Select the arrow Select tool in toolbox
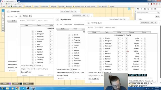Viewport: 161px width, 90px height. pyautogui.click(x=3, y=10)
